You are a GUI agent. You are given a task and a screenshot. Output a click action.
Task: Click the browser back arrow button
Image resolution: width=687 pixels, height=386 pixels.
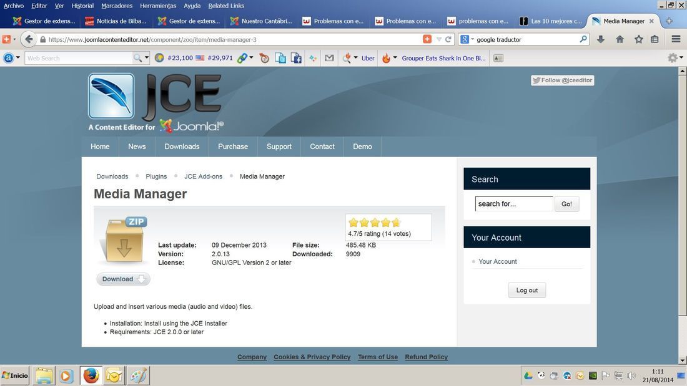tap(29, 39)
